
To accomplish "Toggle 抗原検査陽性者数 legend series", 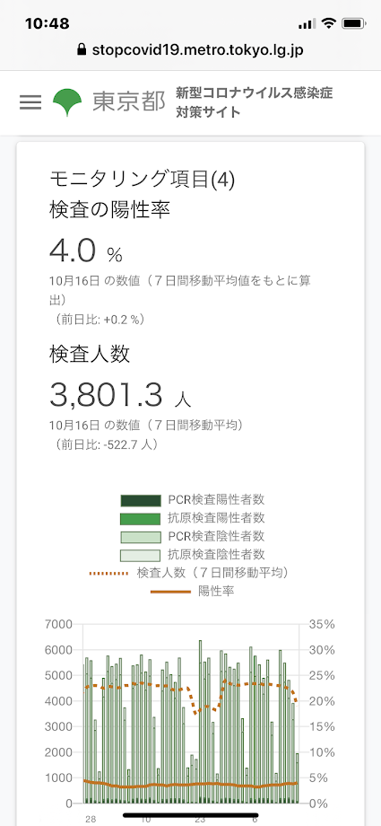I will (193, 518).
